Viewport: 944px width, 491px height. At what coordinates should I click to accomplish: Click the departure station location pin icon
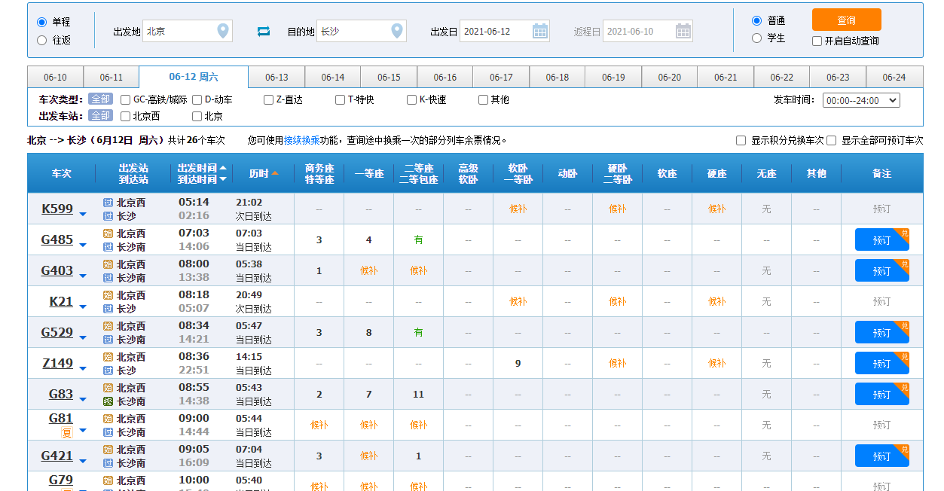click(x=222, y=31)
